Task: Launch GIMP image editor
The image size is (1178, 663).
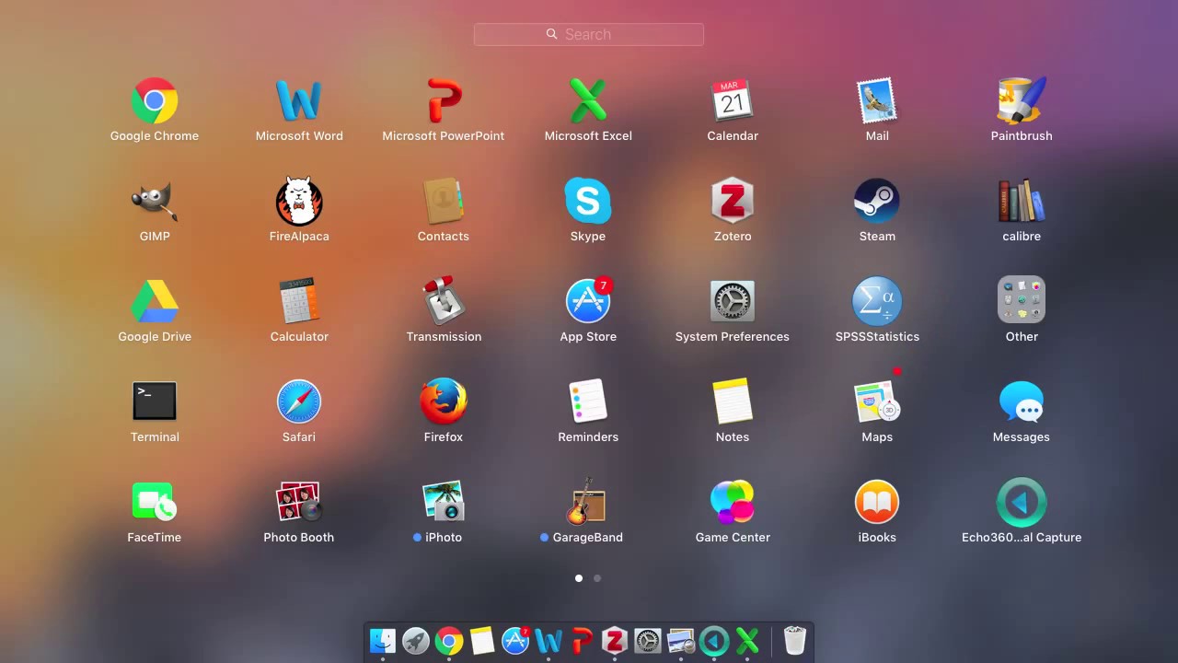Action: [x=155, y=202]
